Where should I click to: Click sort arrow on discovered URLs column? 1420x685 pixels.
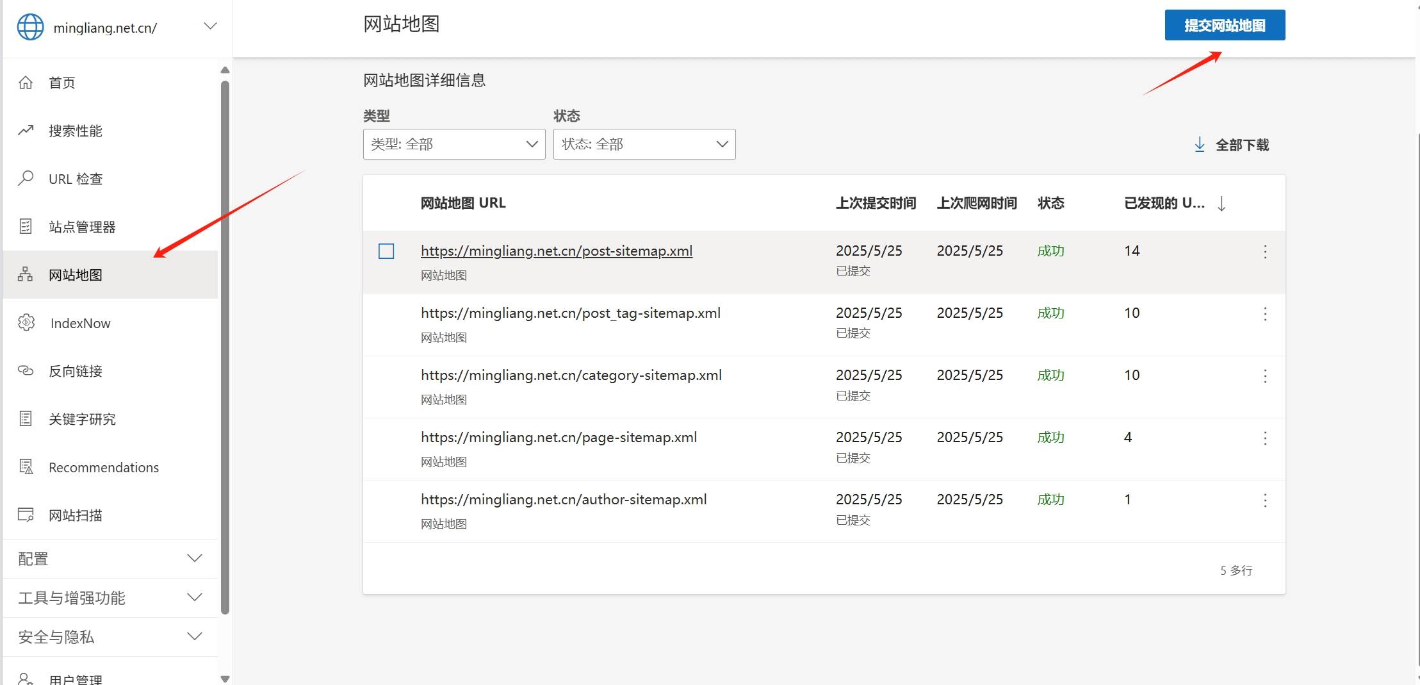[x=1221, y=204]
